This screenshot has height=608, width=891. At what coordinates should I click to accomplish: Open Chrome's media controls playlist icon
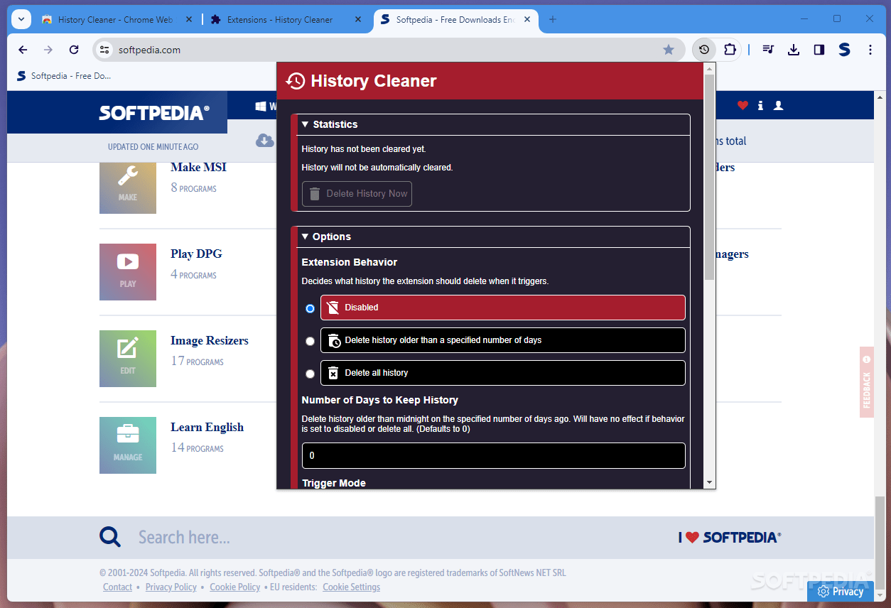[767, 50]
